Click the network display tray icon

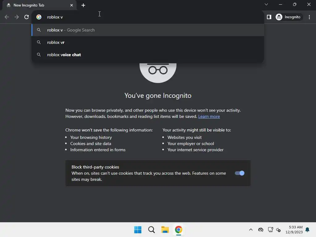[x=270, y=230]
